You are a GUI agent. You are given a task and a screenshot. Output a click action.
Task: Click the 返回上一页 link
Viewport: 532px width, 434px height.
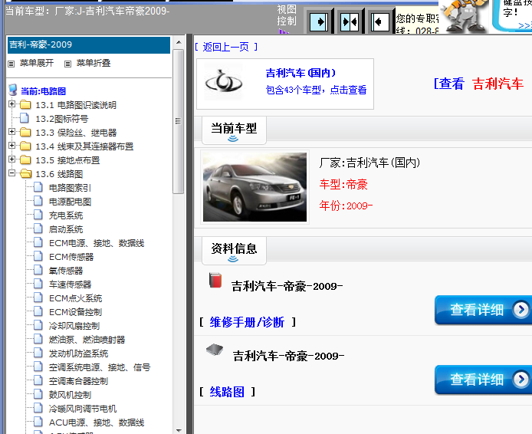(x=226, y=47)
